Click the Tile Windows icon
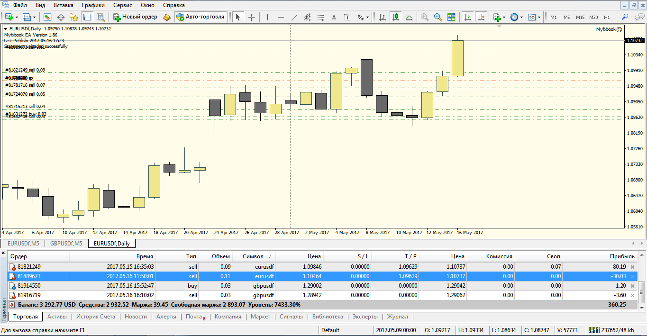The height and width of the screenshot is (336, 647). pyautogui.click(x=451, y=17)
